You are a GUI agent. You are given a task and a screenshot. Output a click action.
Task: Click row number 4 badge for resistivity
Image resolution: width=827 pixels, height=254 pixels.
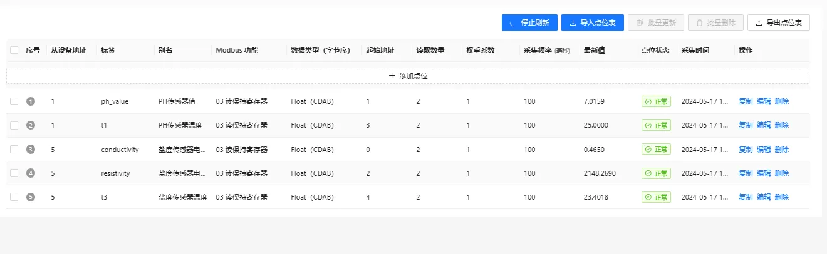tap(31, 173)
